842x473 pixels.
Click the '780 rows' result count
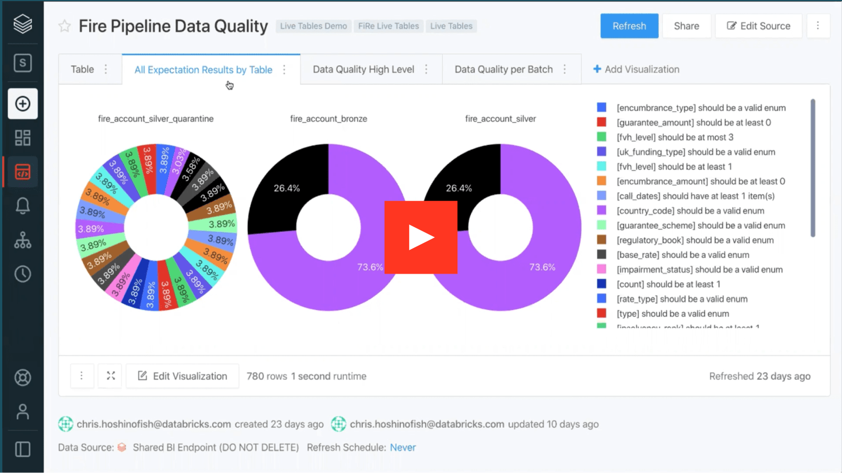pyautogui.click(x=267, y=376)
